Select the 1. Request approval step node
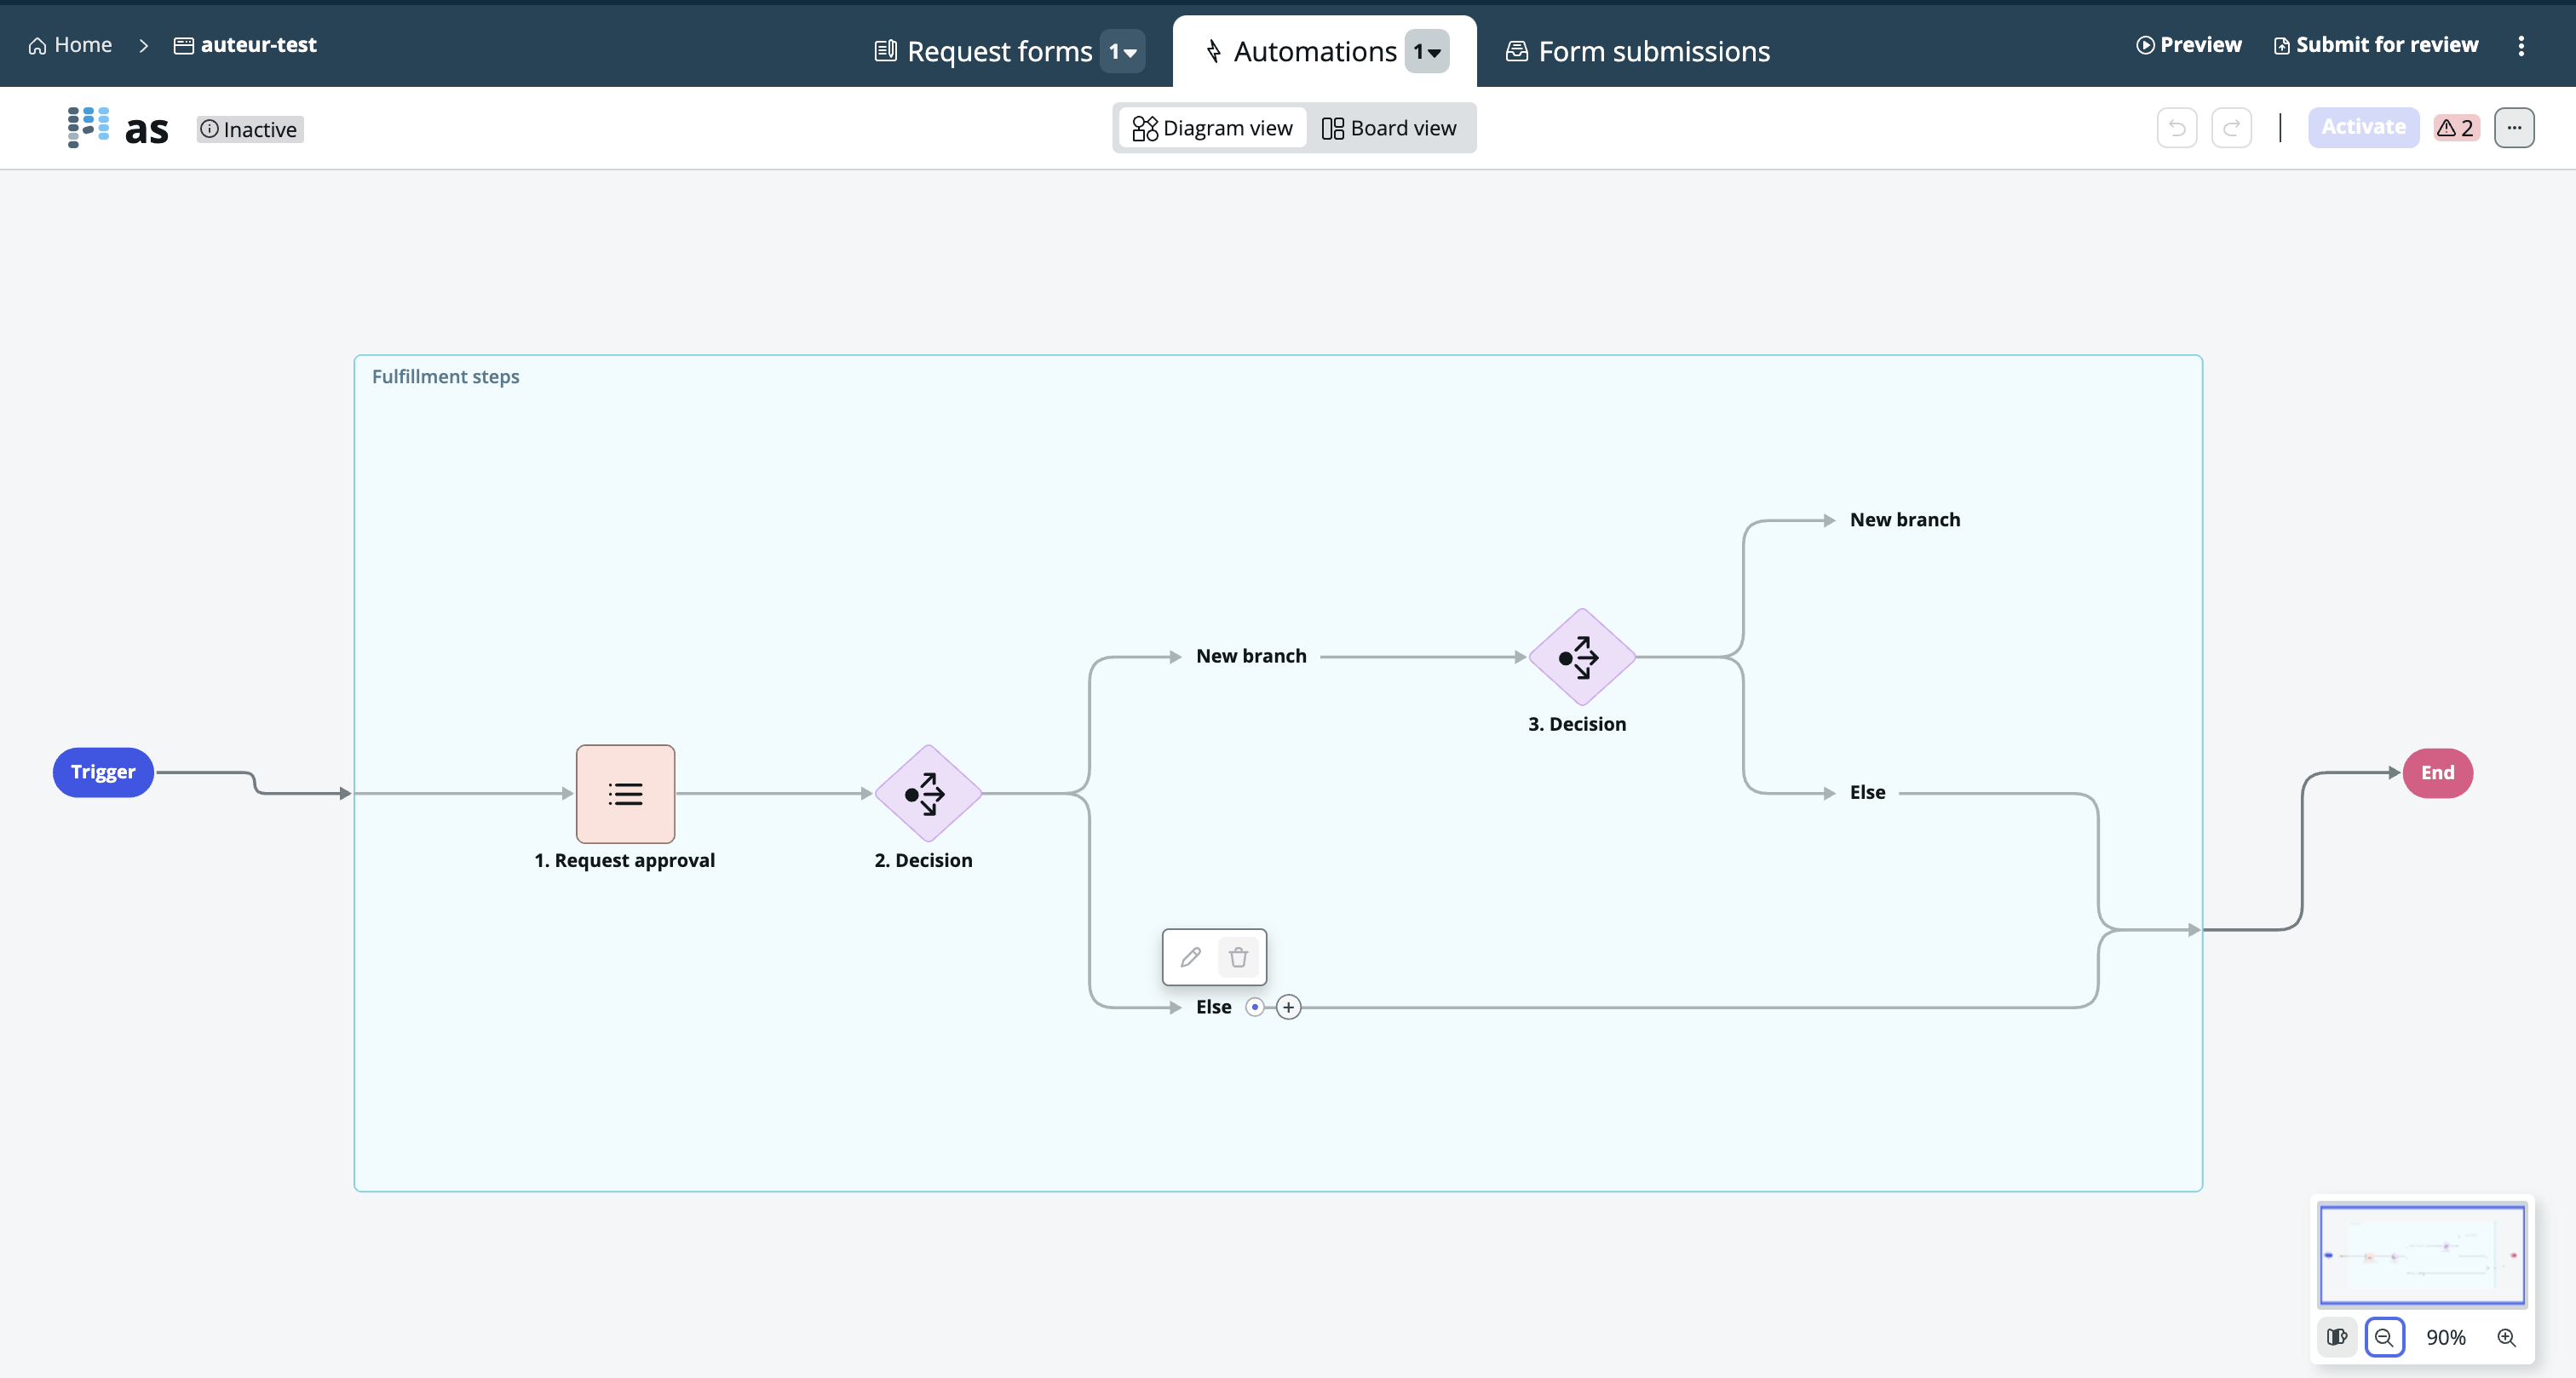2576x1378 pixels. coord(625,793)
